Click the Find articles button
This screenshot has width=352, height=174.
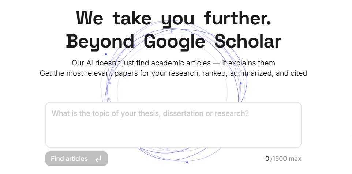coord(76,159)
